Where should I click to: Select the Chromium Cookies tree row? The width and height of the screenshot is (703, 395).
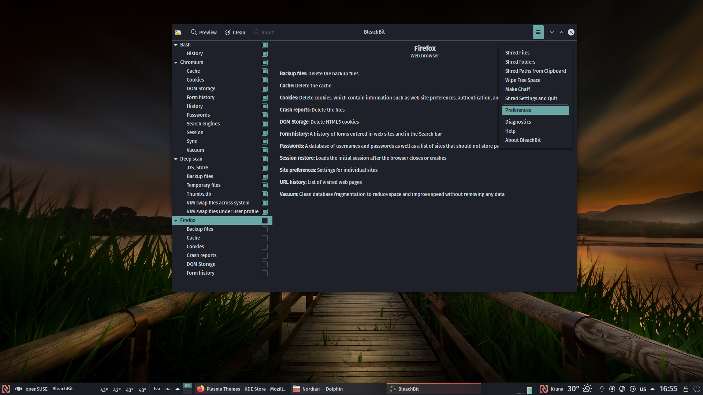click(x=222, y=80)
